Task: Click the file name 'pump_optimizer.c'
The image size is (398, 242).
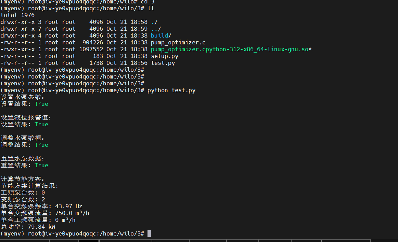Action: click(178, 43)
